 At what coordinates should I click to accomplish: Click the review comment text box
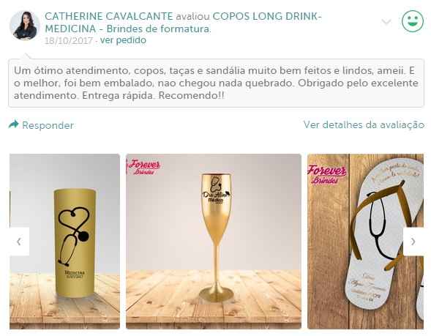click(x=216, y=83)
